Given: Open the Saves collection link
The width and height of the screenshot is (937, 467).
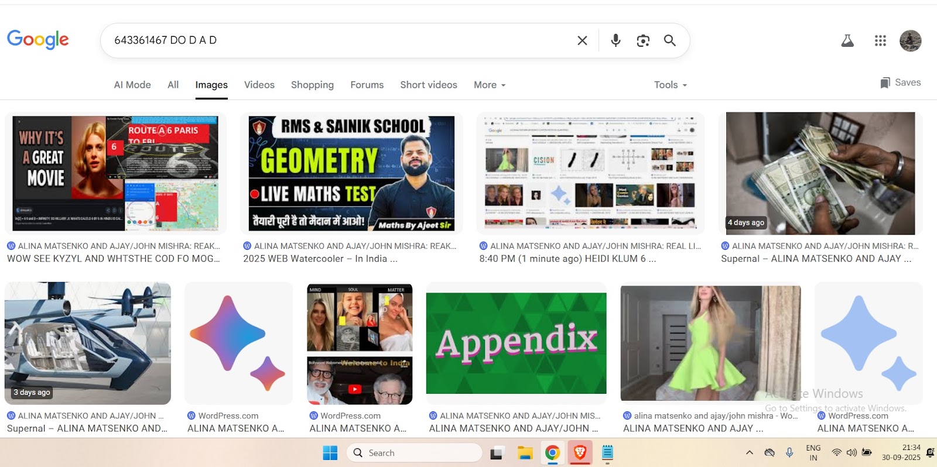Looking at the screenshot, I should tap(901, 83).
